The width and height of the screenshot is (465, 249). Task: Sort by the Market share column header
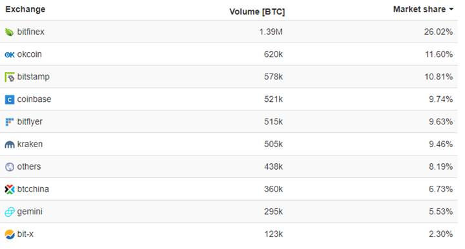(x=419, y=9)
